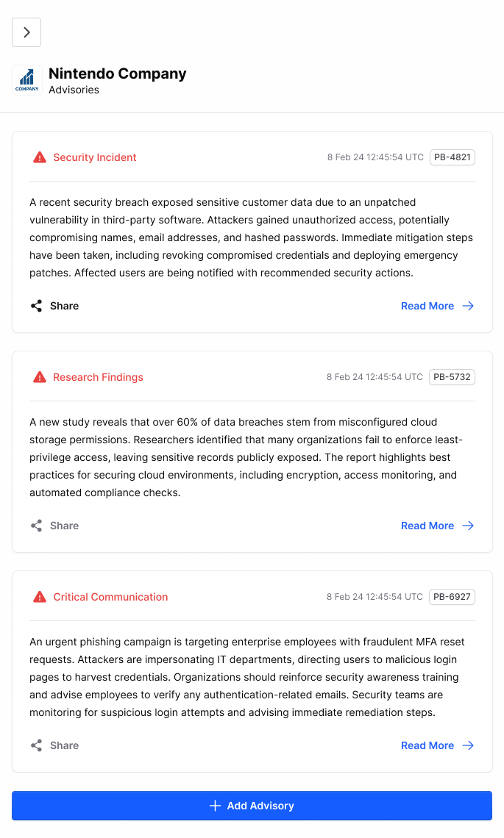Click Read More arrow on Research Findings
The height and width of the screenshot is (838, 504).
[x=468, y=526]
